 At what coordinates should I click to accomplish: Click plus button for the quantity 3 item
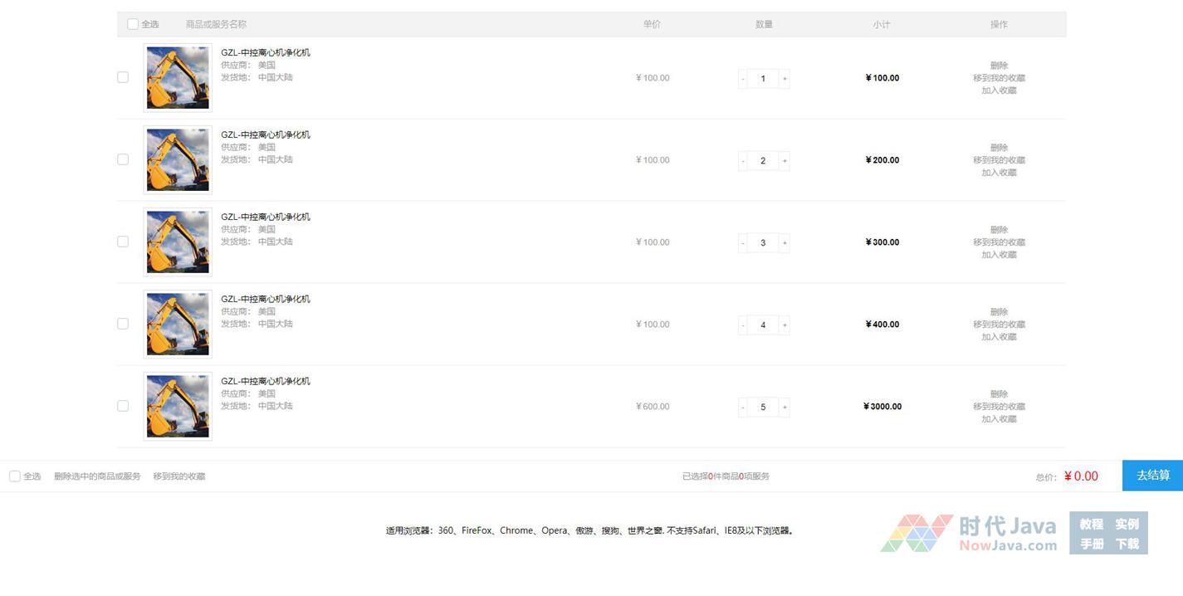[785, 243]
